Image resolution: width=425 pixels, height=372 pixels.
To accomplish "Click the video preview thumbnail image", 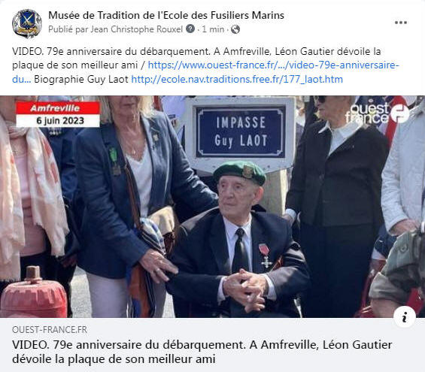I will (x=212, y=207).
